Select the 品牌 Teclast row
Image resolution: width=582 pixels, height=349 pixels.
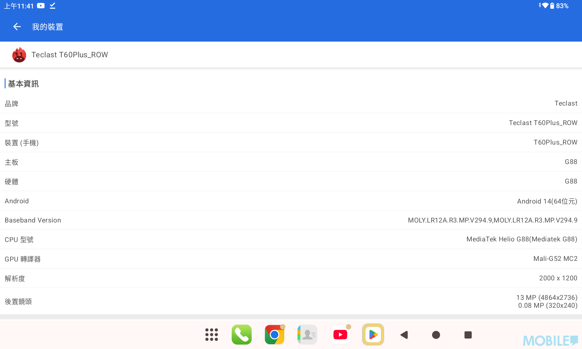coord(291,104)
